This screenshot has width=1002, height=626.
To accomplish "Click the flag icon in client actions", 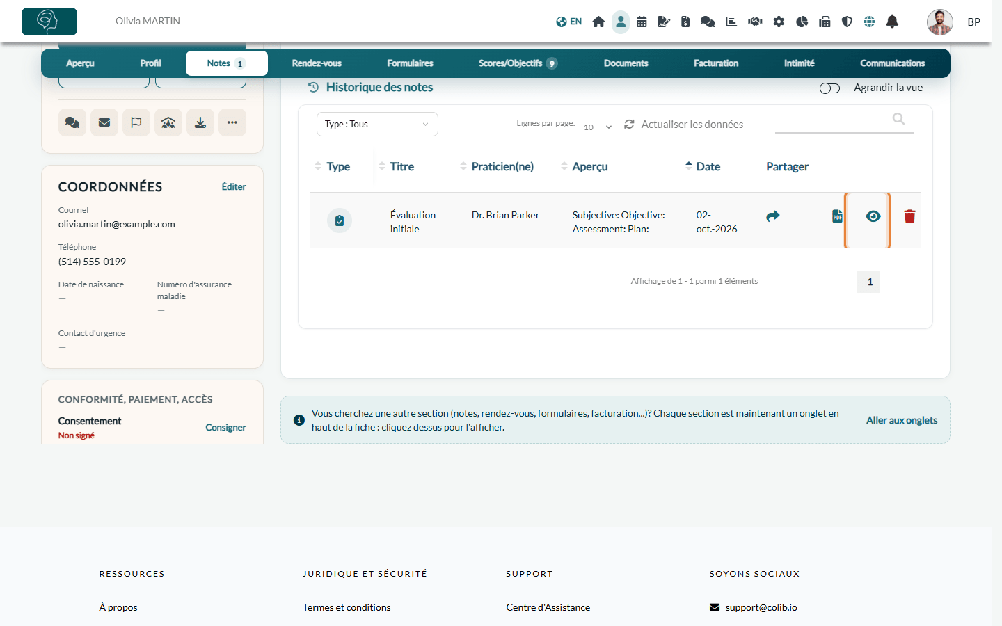I will [136, 122].
